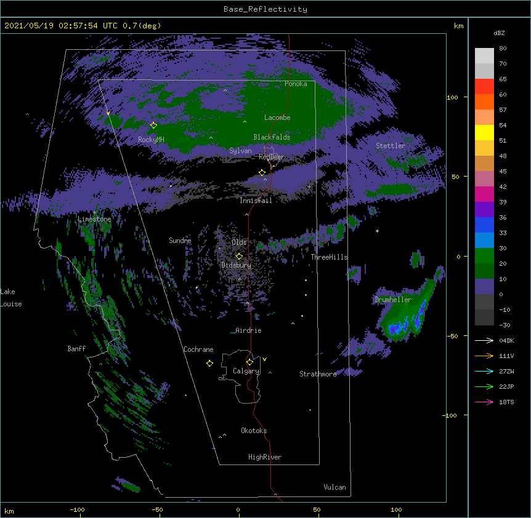Click the green 22JP arrow legend icon
This screenshot has height=518, width=531.
[484, 386]
